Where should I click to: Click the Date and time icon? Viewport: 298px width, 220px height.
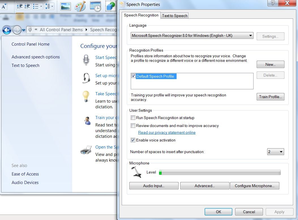click(95, 6)
